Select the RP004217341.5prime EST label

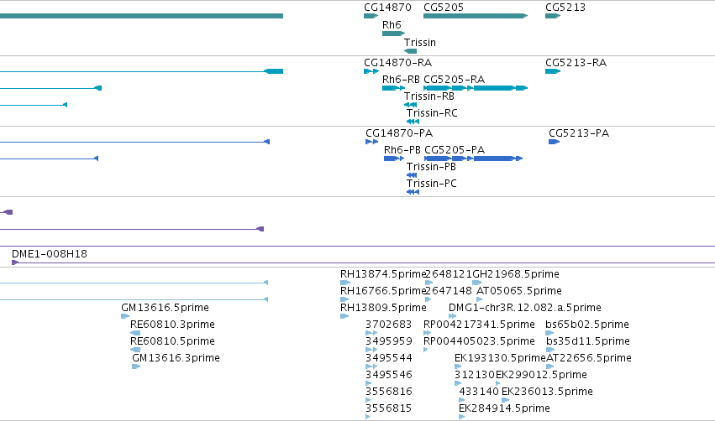[x=479, y=325]
